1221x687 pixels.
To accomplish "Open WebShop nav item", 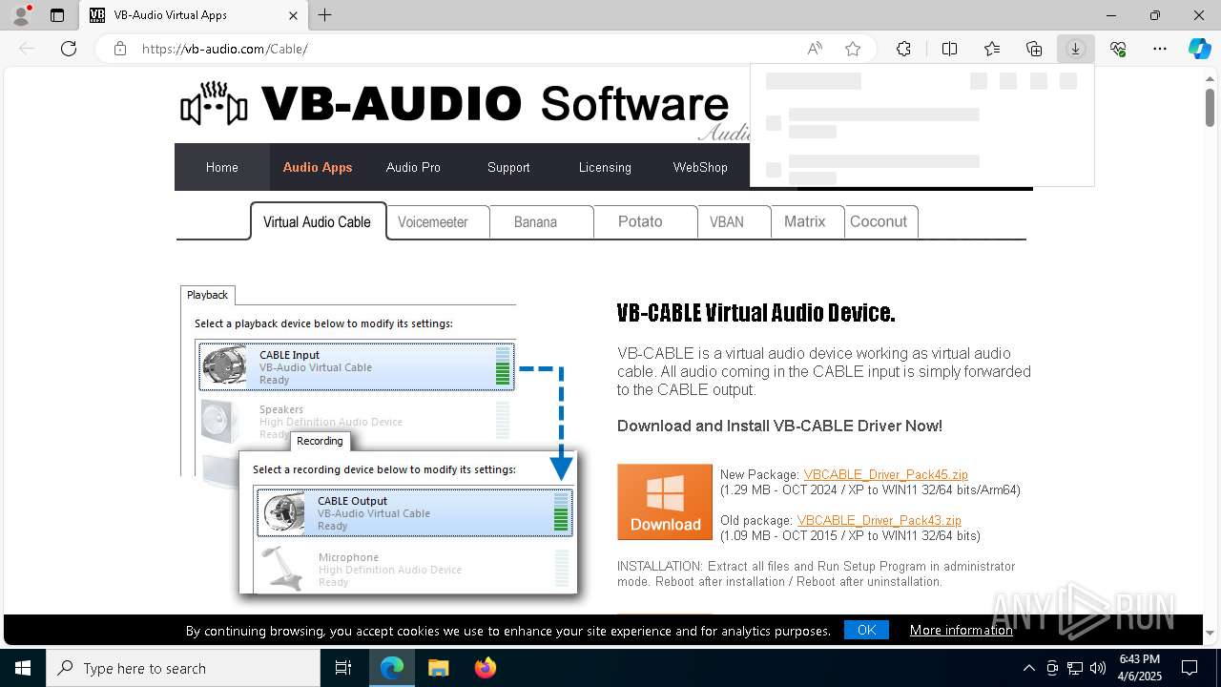I will point(700,167).
